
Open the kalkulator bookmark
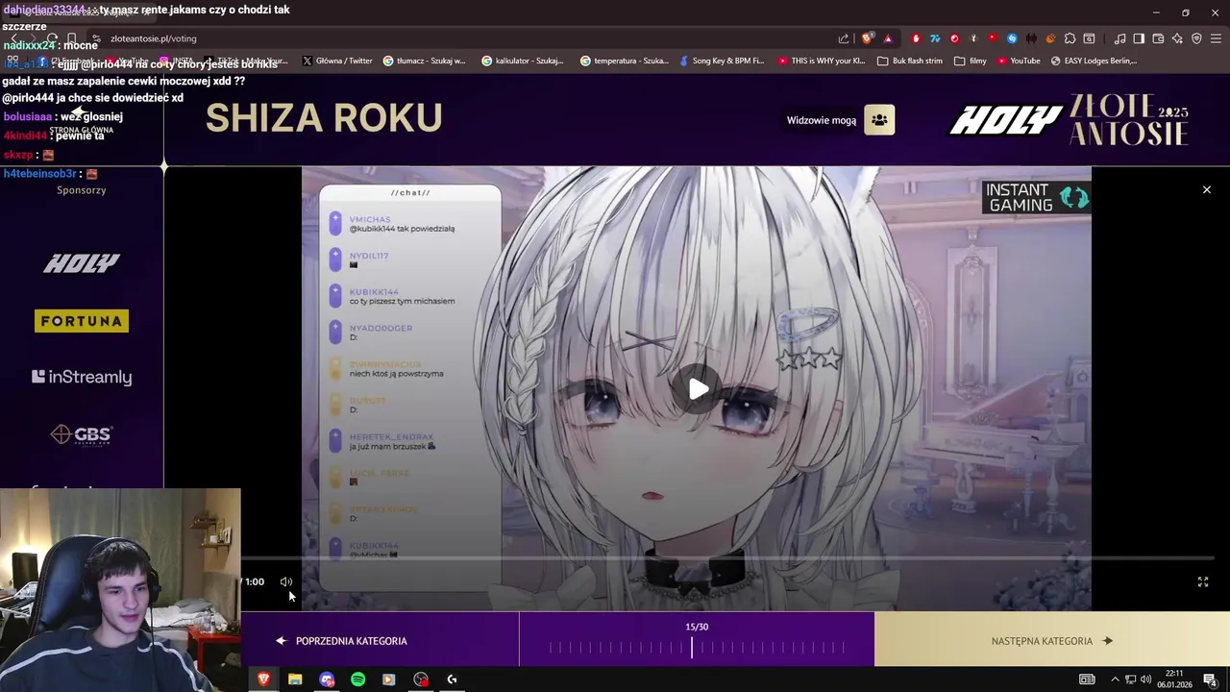click(522, 61)
